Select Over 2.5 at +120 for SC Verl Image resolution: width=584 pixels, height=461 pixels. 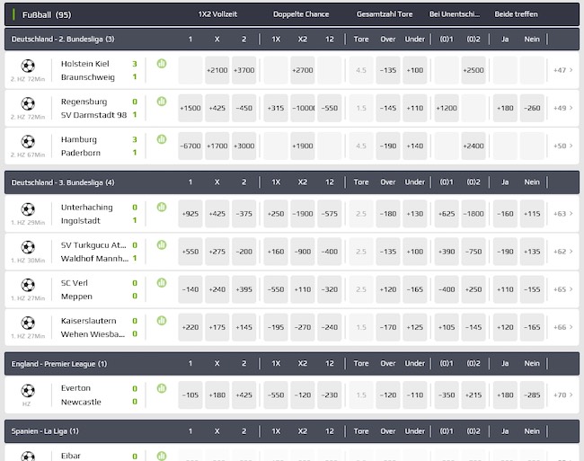388,289
